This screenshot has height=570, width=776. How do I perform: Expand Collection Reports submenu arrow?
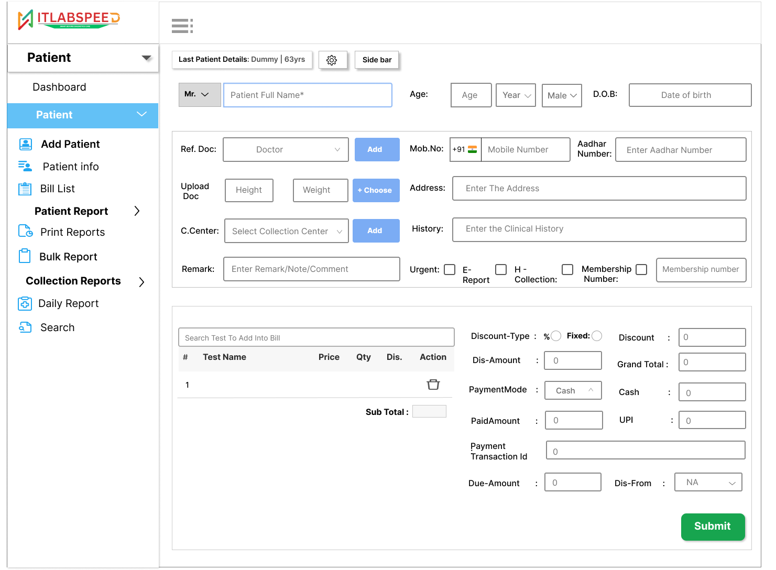(x=141, y=282)
